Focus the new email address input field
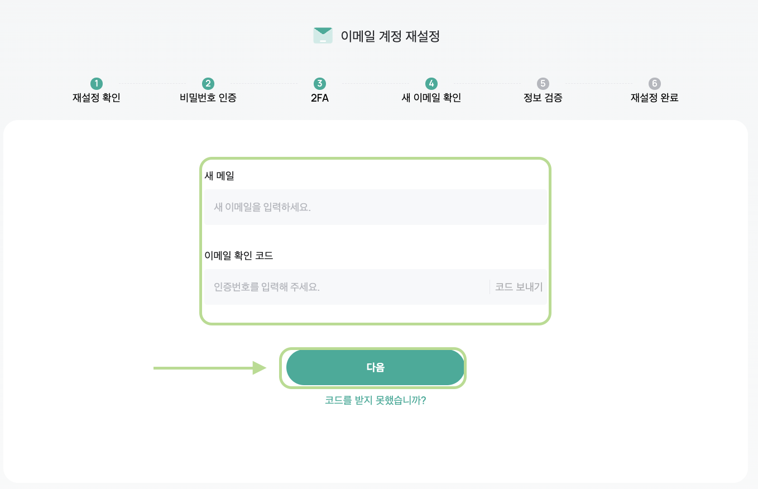This screenshot has height=489, width=758. click(375, 207)
